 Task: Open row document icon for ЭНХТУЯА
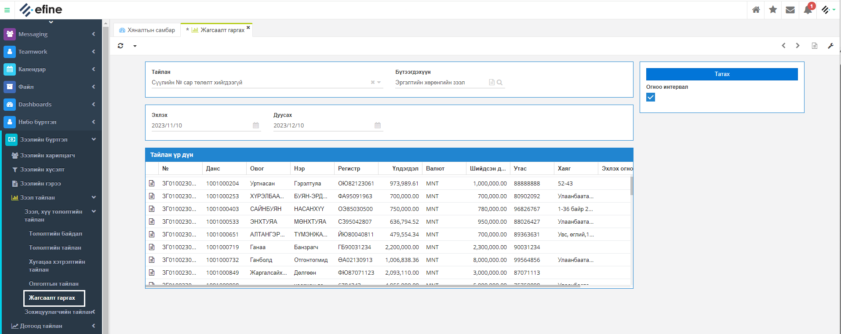152,221
